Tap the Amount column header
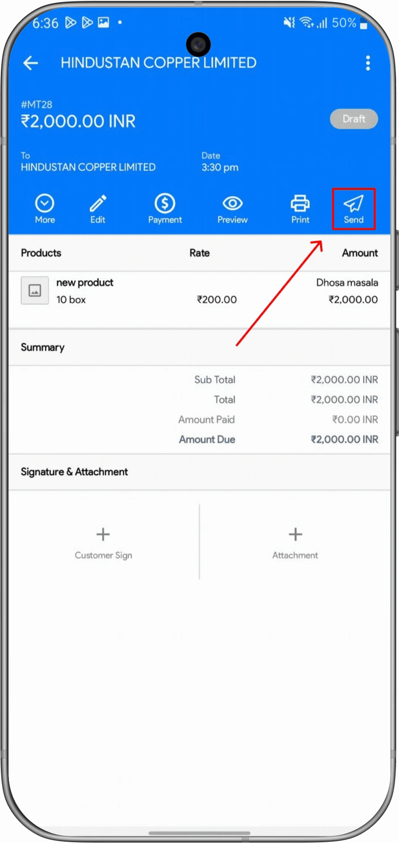The image size is (399, 843). click(x=360, y=253)
